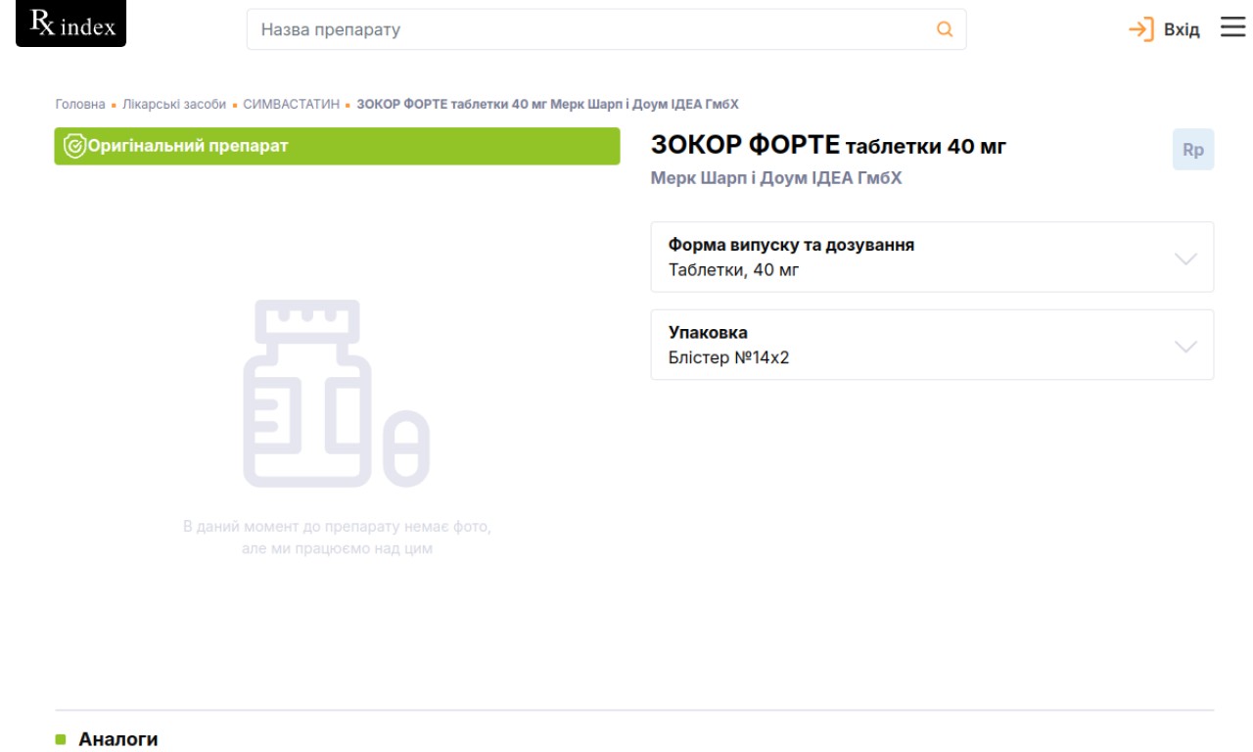Viewport: 1253px width, 752px height.
Task: Click the 'Вхід' login link
Action: click(1182, 29)
